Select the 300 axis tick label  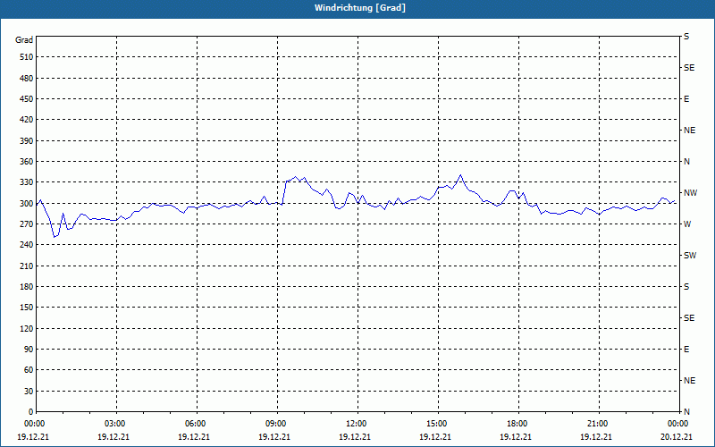[x=27, y=204]
